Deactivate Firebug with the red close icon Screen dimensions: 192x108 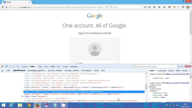point(190,66)
